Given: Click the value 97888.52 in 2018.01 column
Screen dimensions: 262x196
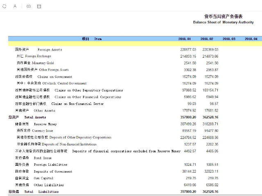Looking at the screenshot, I should (189, 90).
